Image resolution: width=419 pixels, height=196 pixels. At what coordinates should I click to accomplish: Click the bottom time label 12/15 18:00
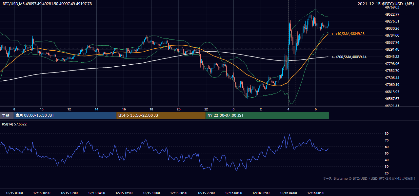151,193
